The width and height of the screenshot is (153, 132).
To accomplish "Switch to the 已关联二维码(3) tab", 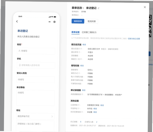I will click(x=89, y=32).
